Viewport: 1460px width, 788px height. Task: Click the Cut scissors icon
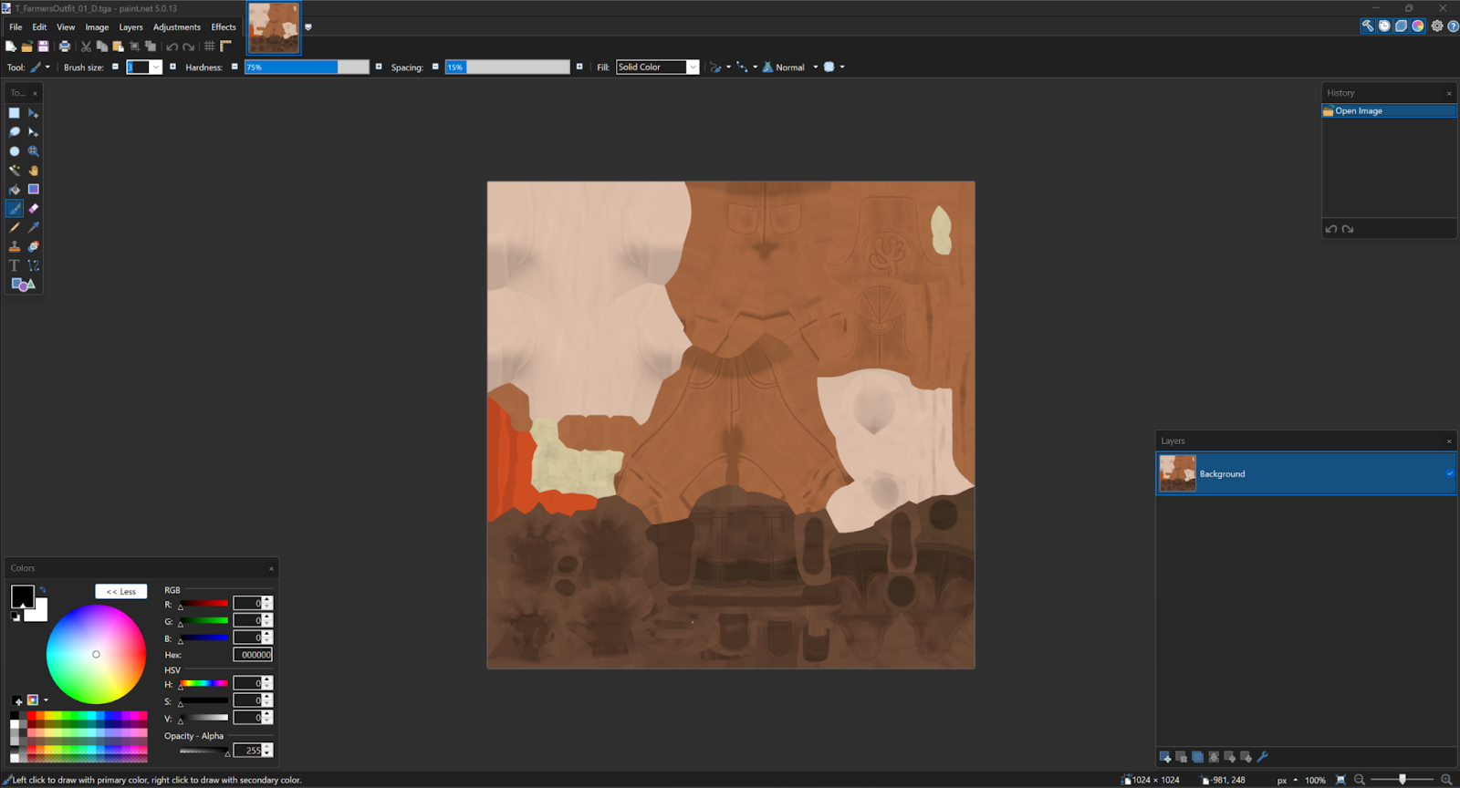[86, 47]
